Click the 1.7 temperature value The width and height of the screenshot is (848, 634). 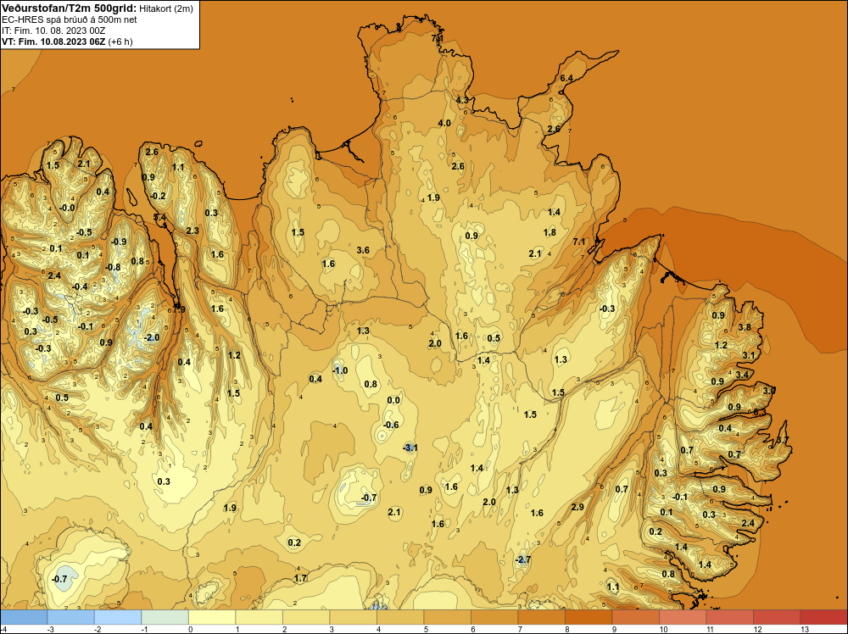pos(301,578)
